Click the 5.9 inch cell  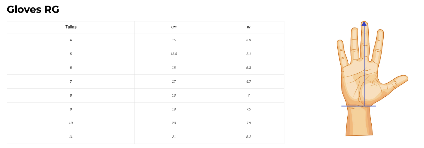248,40
